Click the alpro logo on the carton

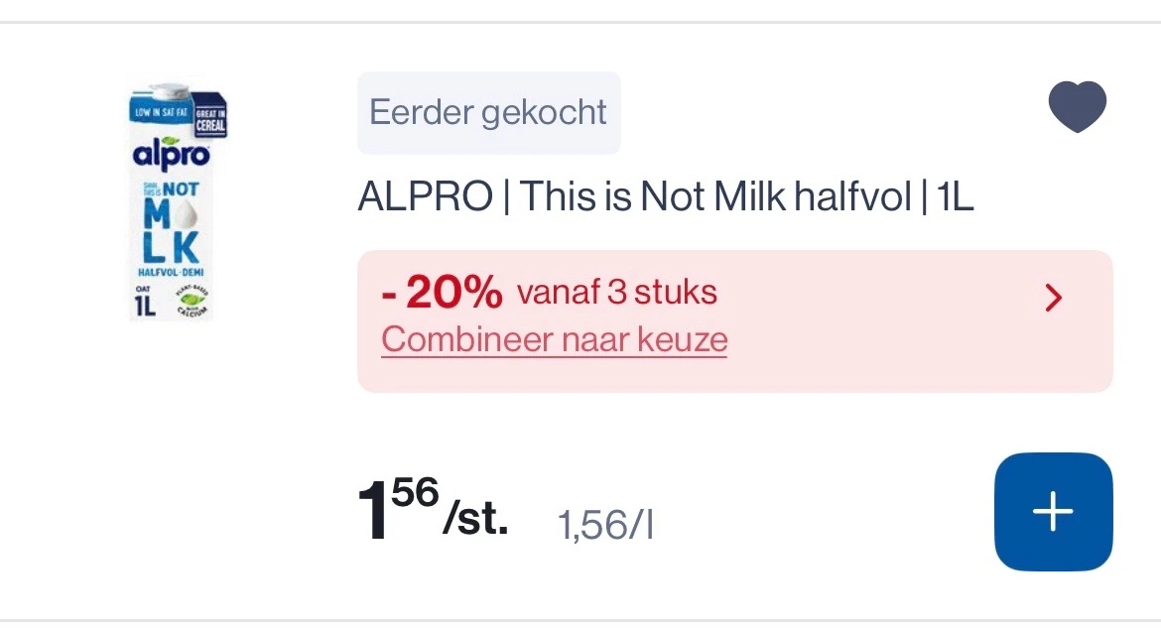[171, 157]
